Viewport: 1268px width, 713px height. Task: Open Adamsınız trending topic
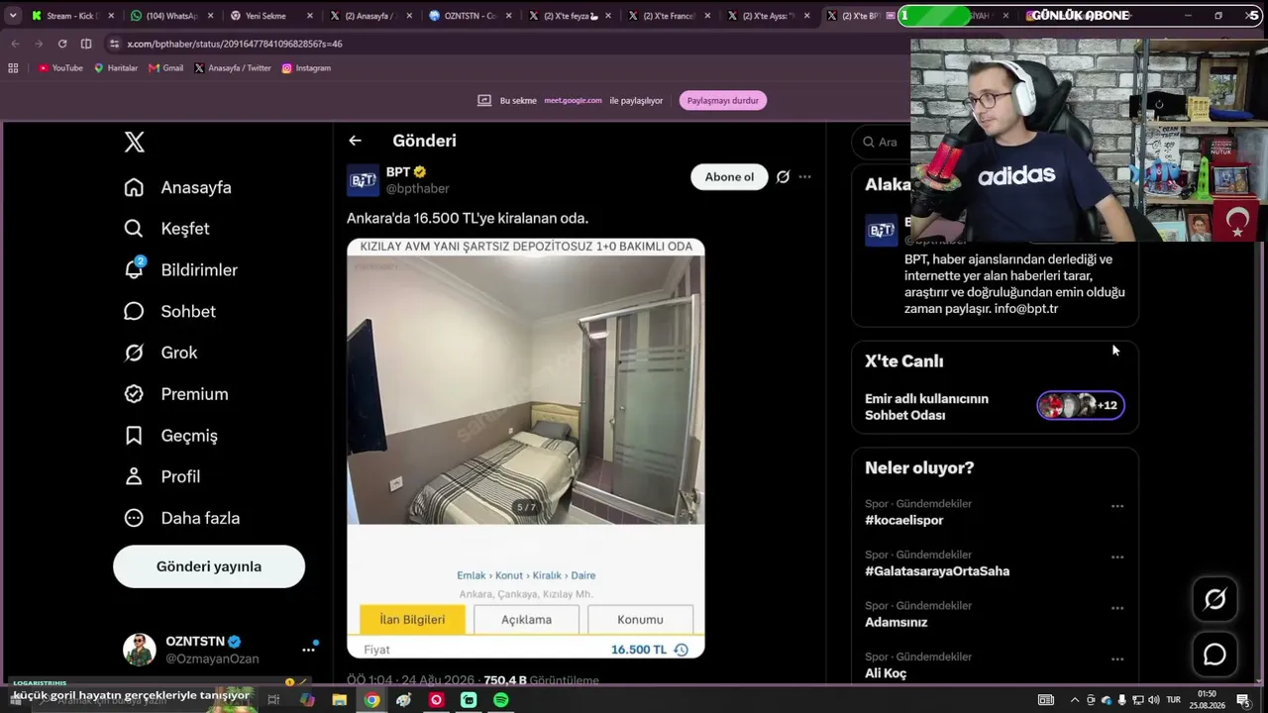click(x=897, y=622)
